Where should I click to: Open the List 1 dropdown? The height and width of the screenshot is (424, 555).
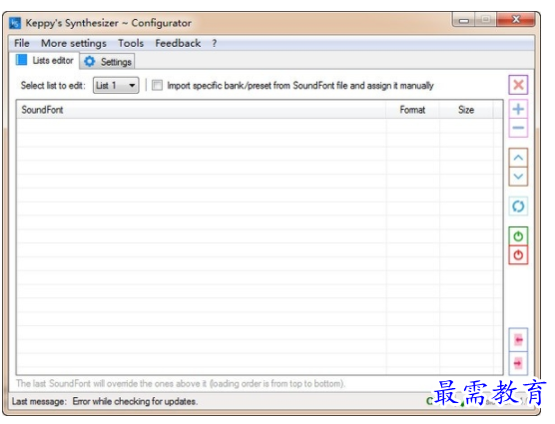click(x=116, y=85)
